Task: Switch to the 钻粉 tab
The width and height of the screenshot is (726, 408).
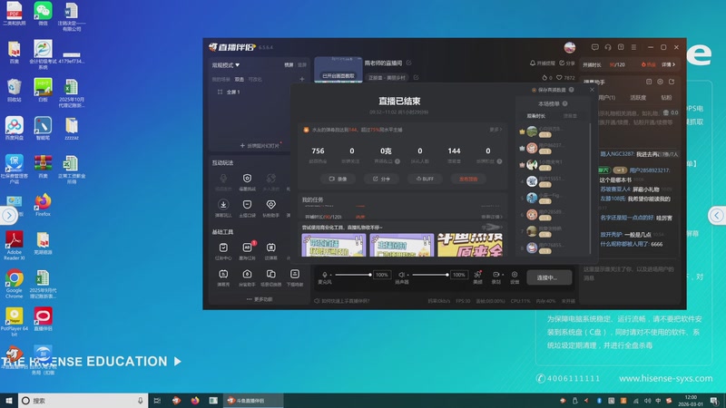Action: tap(666, 98)
